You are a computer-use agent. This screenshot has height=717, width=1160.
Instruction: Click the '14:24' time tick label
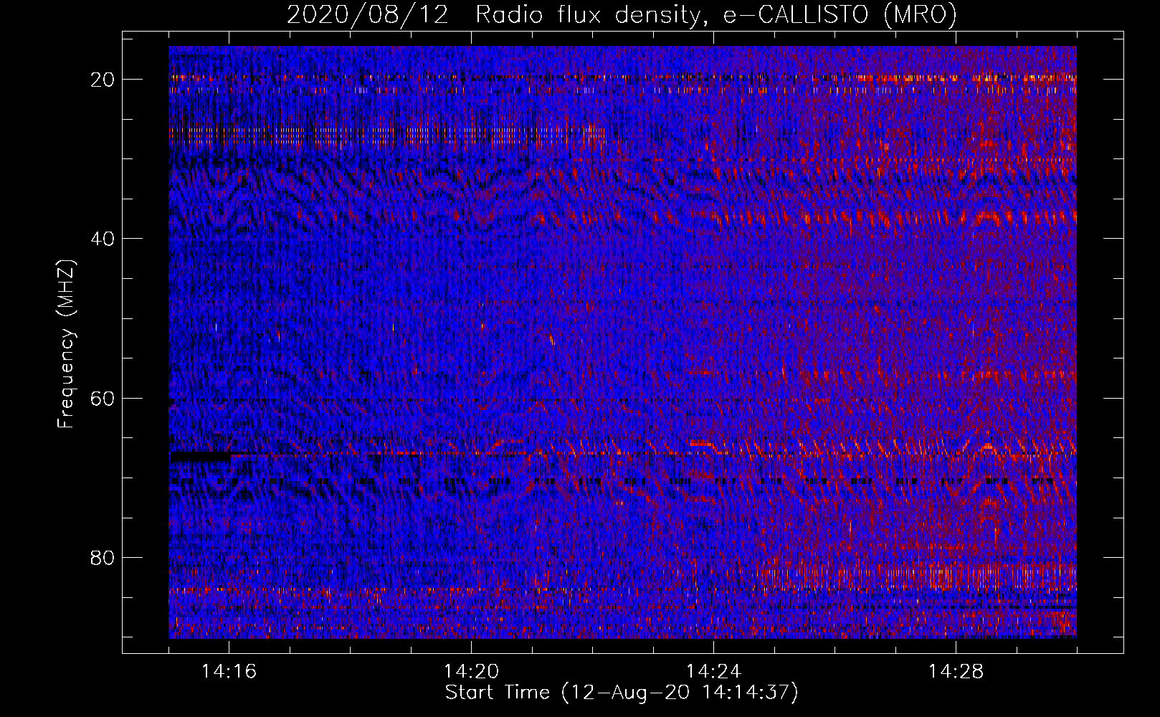[x=714, y=671]
